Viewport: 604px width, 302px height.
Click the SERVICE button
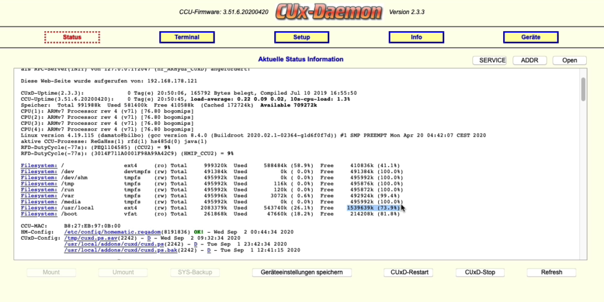(490, 60)
